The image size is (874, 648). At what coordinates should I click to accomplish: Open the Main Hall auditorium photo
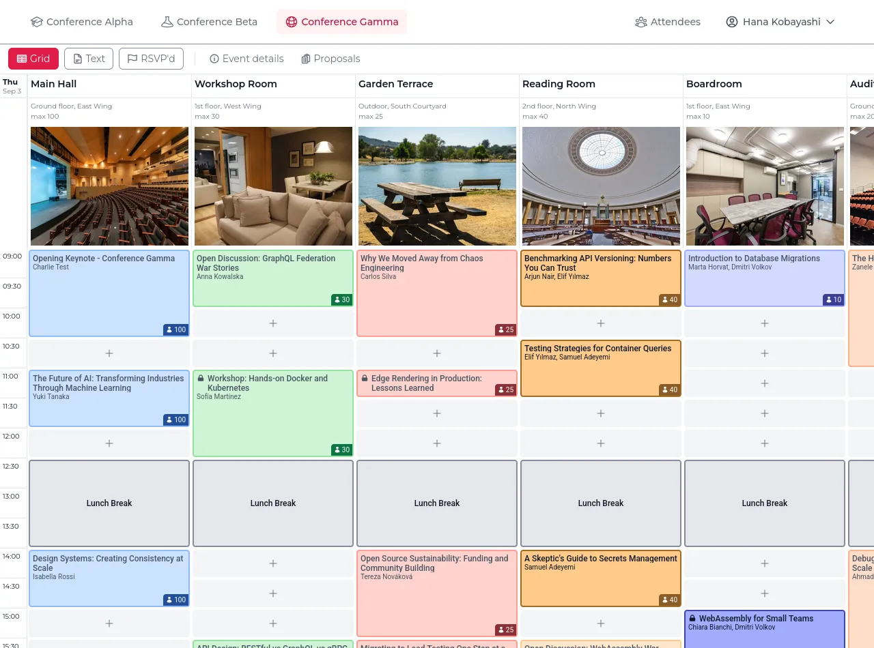coord(109,186)
